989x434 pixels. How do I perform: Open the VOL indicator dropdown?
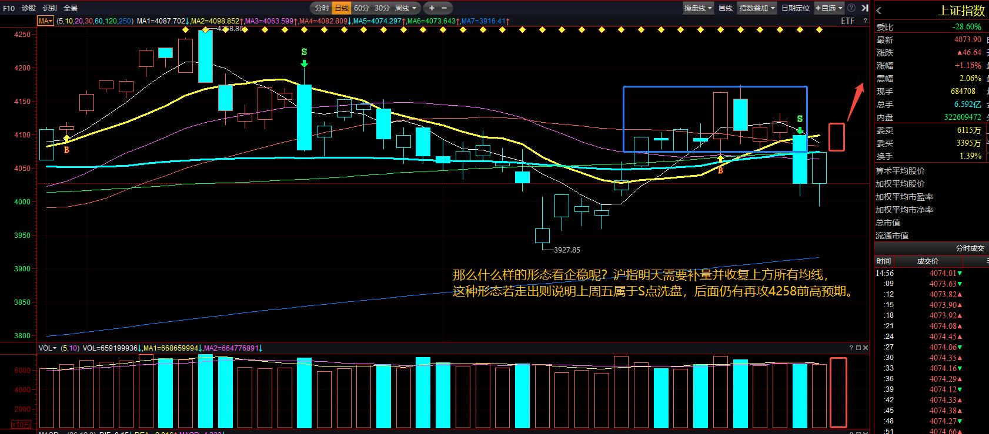[x=48, y=348]
